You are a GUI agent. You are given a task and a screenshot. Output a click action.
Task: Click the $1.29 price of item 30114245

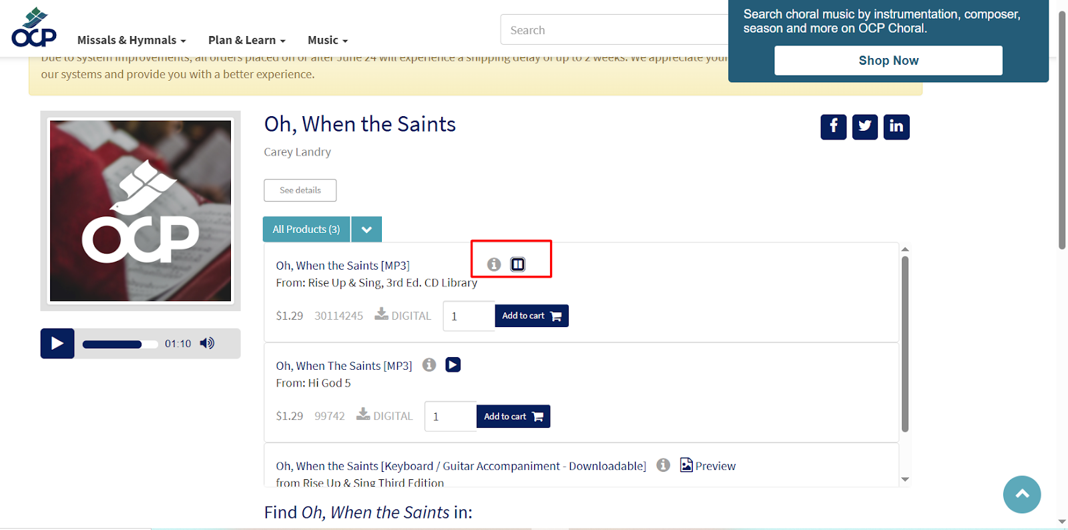click(x=289, y=316)
